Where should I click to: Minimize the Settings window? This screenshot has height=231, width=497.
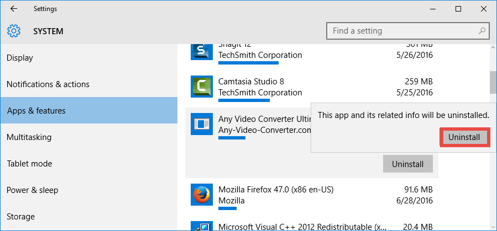tap(433, 9)
